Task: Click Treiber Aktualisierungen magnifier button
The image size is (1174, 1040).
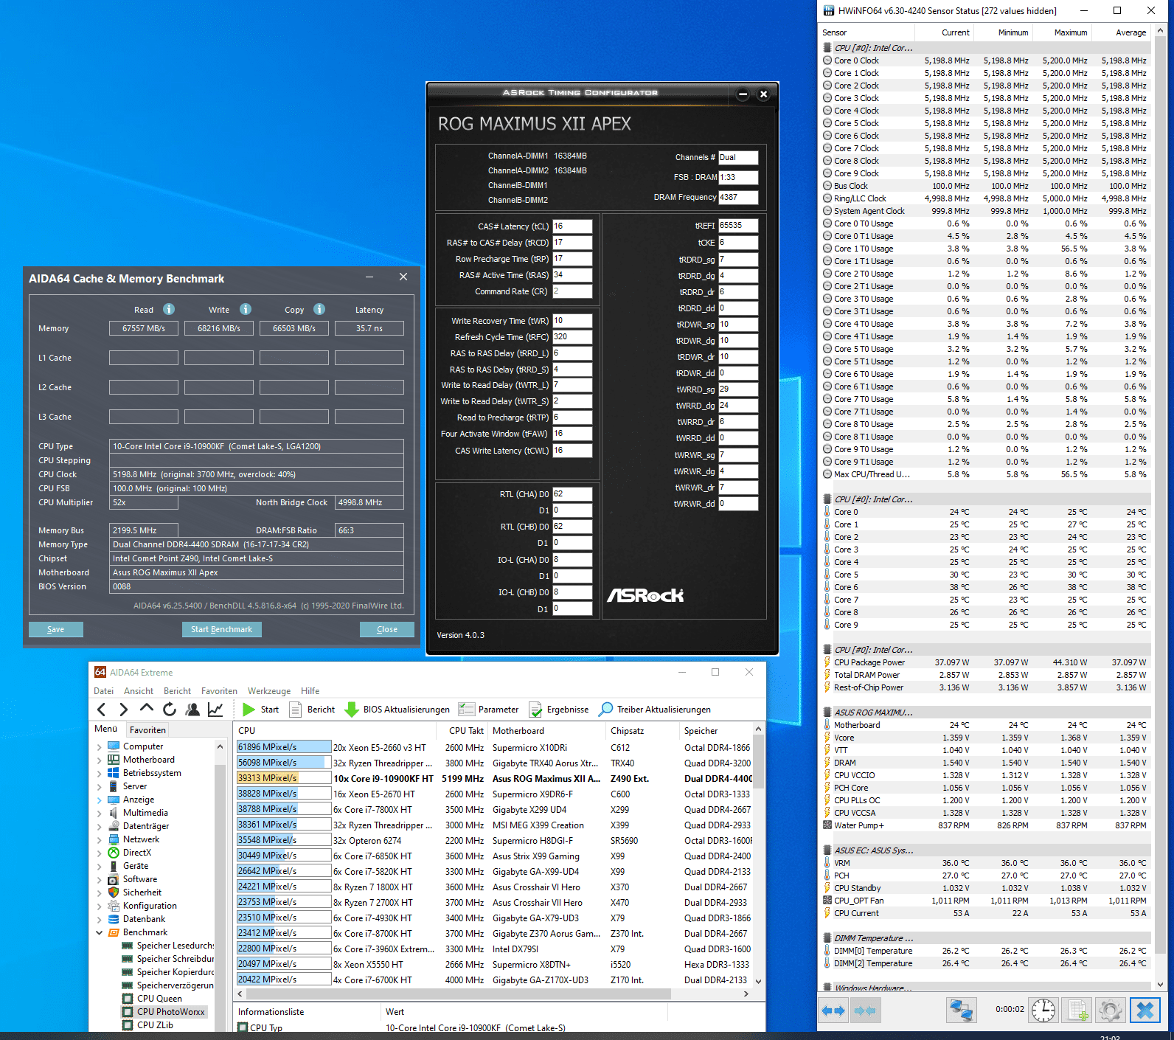Action: click(x=655, y=710)
